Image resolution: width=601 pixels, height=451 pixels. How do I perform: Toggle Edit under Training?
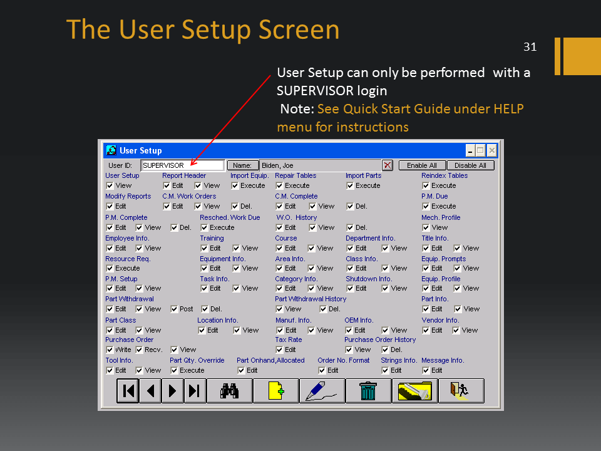tap(204, 248)
